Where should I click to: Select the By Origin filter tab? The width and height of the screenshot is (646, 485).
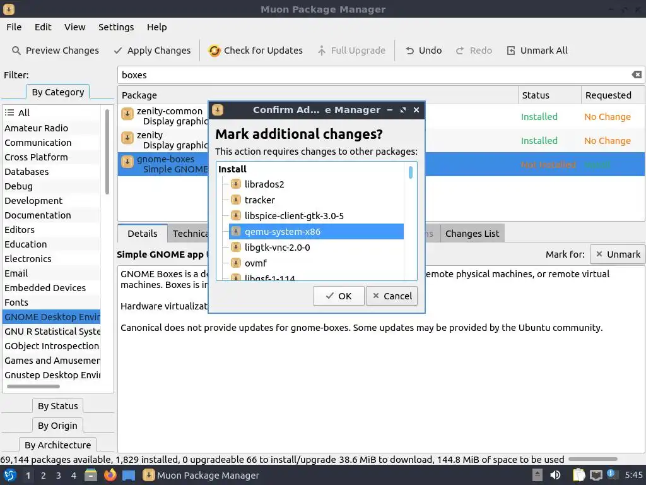click(57, 425)
